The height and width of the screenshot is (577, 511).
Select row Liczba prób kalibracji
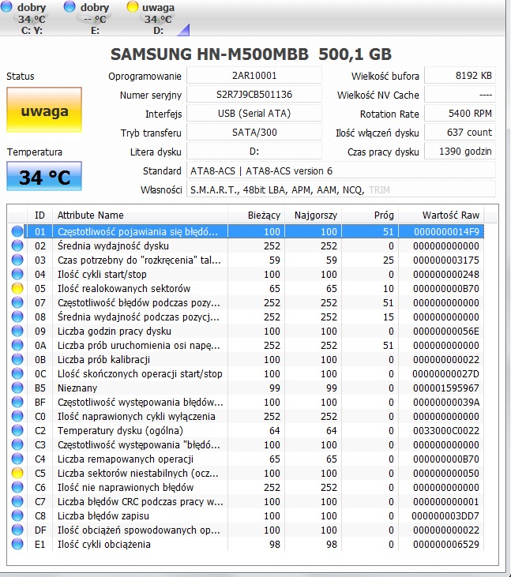point(246,359)
